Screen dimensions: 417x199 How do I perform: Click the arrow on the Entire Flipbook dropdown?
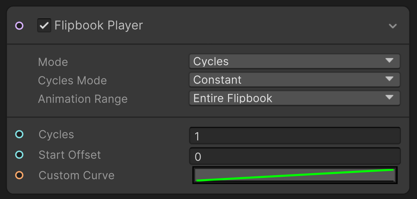389,98
